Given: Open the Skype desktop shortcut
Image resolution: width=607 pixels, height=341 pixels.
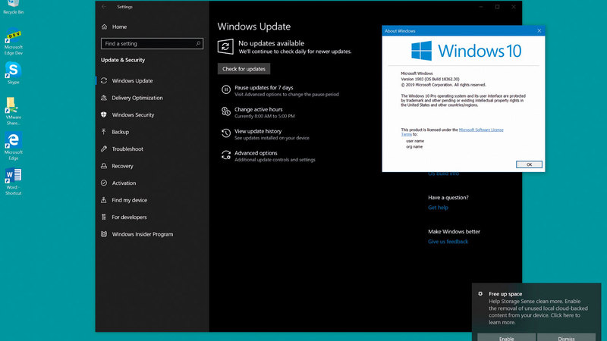Looking at the screenshot, I should point(13,70).
